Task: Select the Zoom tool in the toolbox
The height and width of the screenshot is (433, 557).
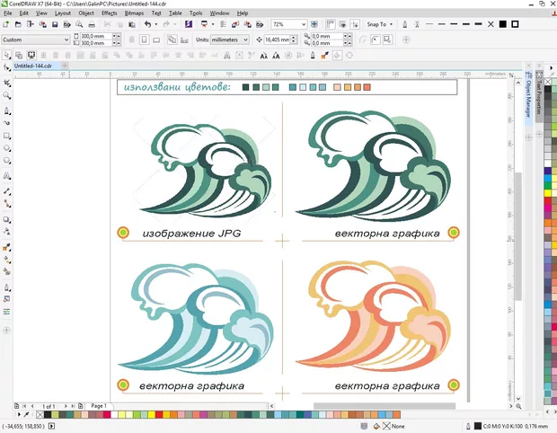Action: [x=6, y=95]
